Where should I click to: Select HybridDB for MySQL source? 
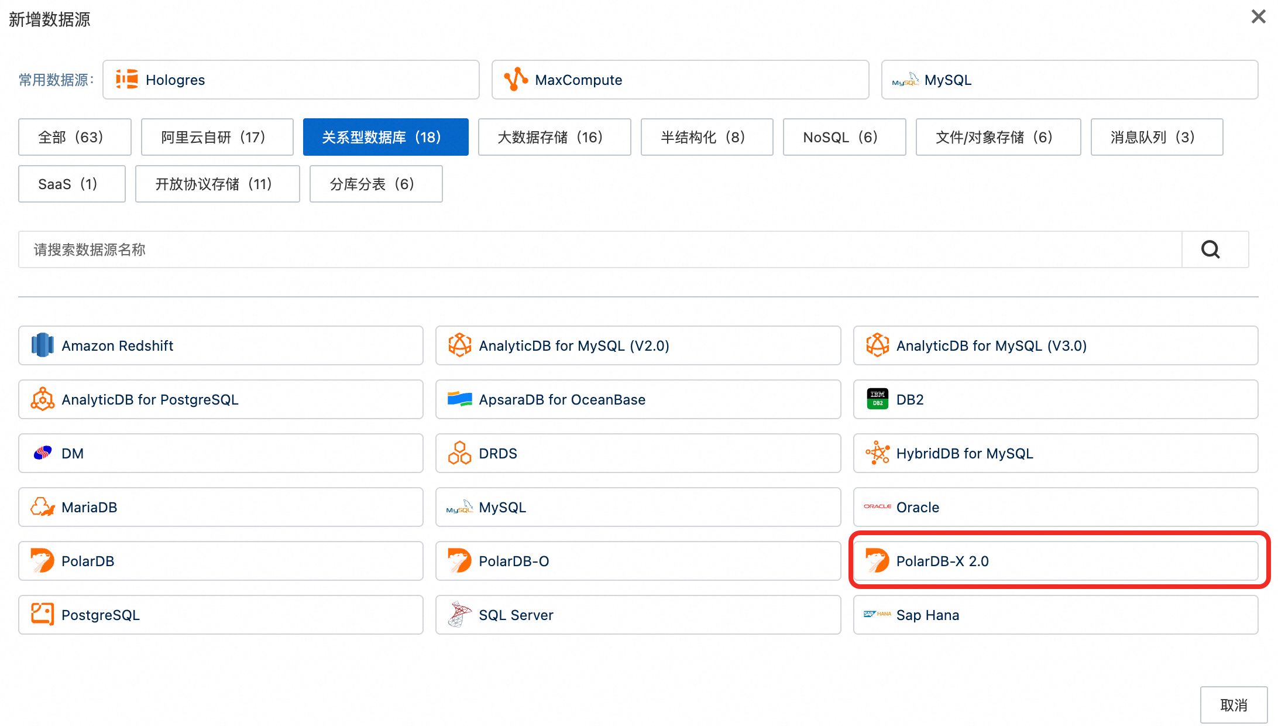pos(1055,453)
